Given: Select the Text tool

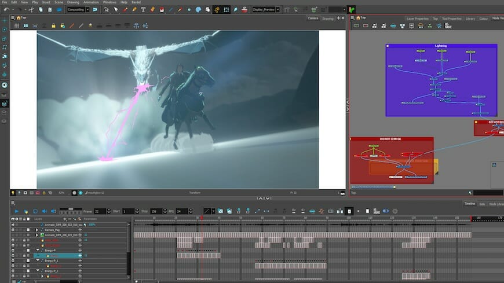Looking at the screenshot, I should pyautogui.click(x=143, y=10).
